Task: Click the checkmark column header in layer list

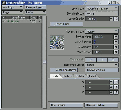Action: tap(4, 18)
